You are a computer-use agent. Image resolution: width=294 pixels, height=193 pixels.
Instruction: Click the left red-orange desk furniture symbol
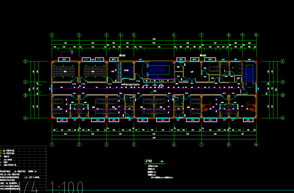(206, 109)
